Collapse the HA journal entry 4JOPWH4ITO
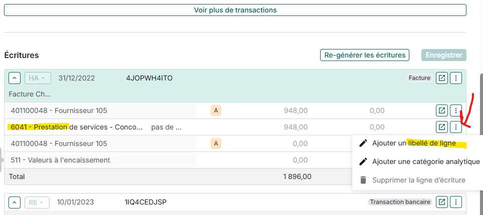This screenshot has width=483, height=215. [x=15, y=78]
